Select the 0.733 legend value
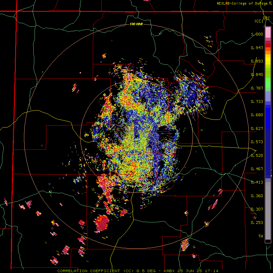Image resolution: width=273 pixels, height=273 pixels. point(257,102)
